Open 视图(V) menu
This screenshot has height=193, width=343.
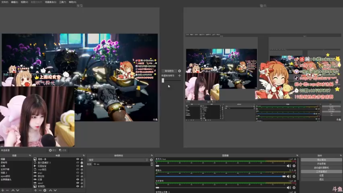(24, 2)
